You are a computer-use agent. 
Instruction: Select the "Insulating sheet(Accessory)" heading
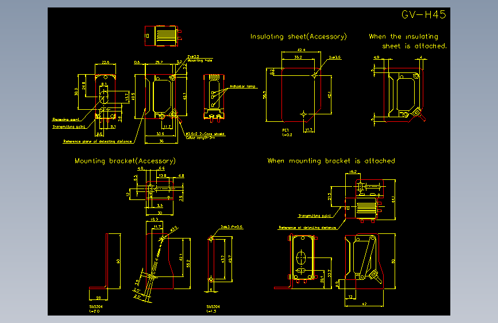[298, 37]
